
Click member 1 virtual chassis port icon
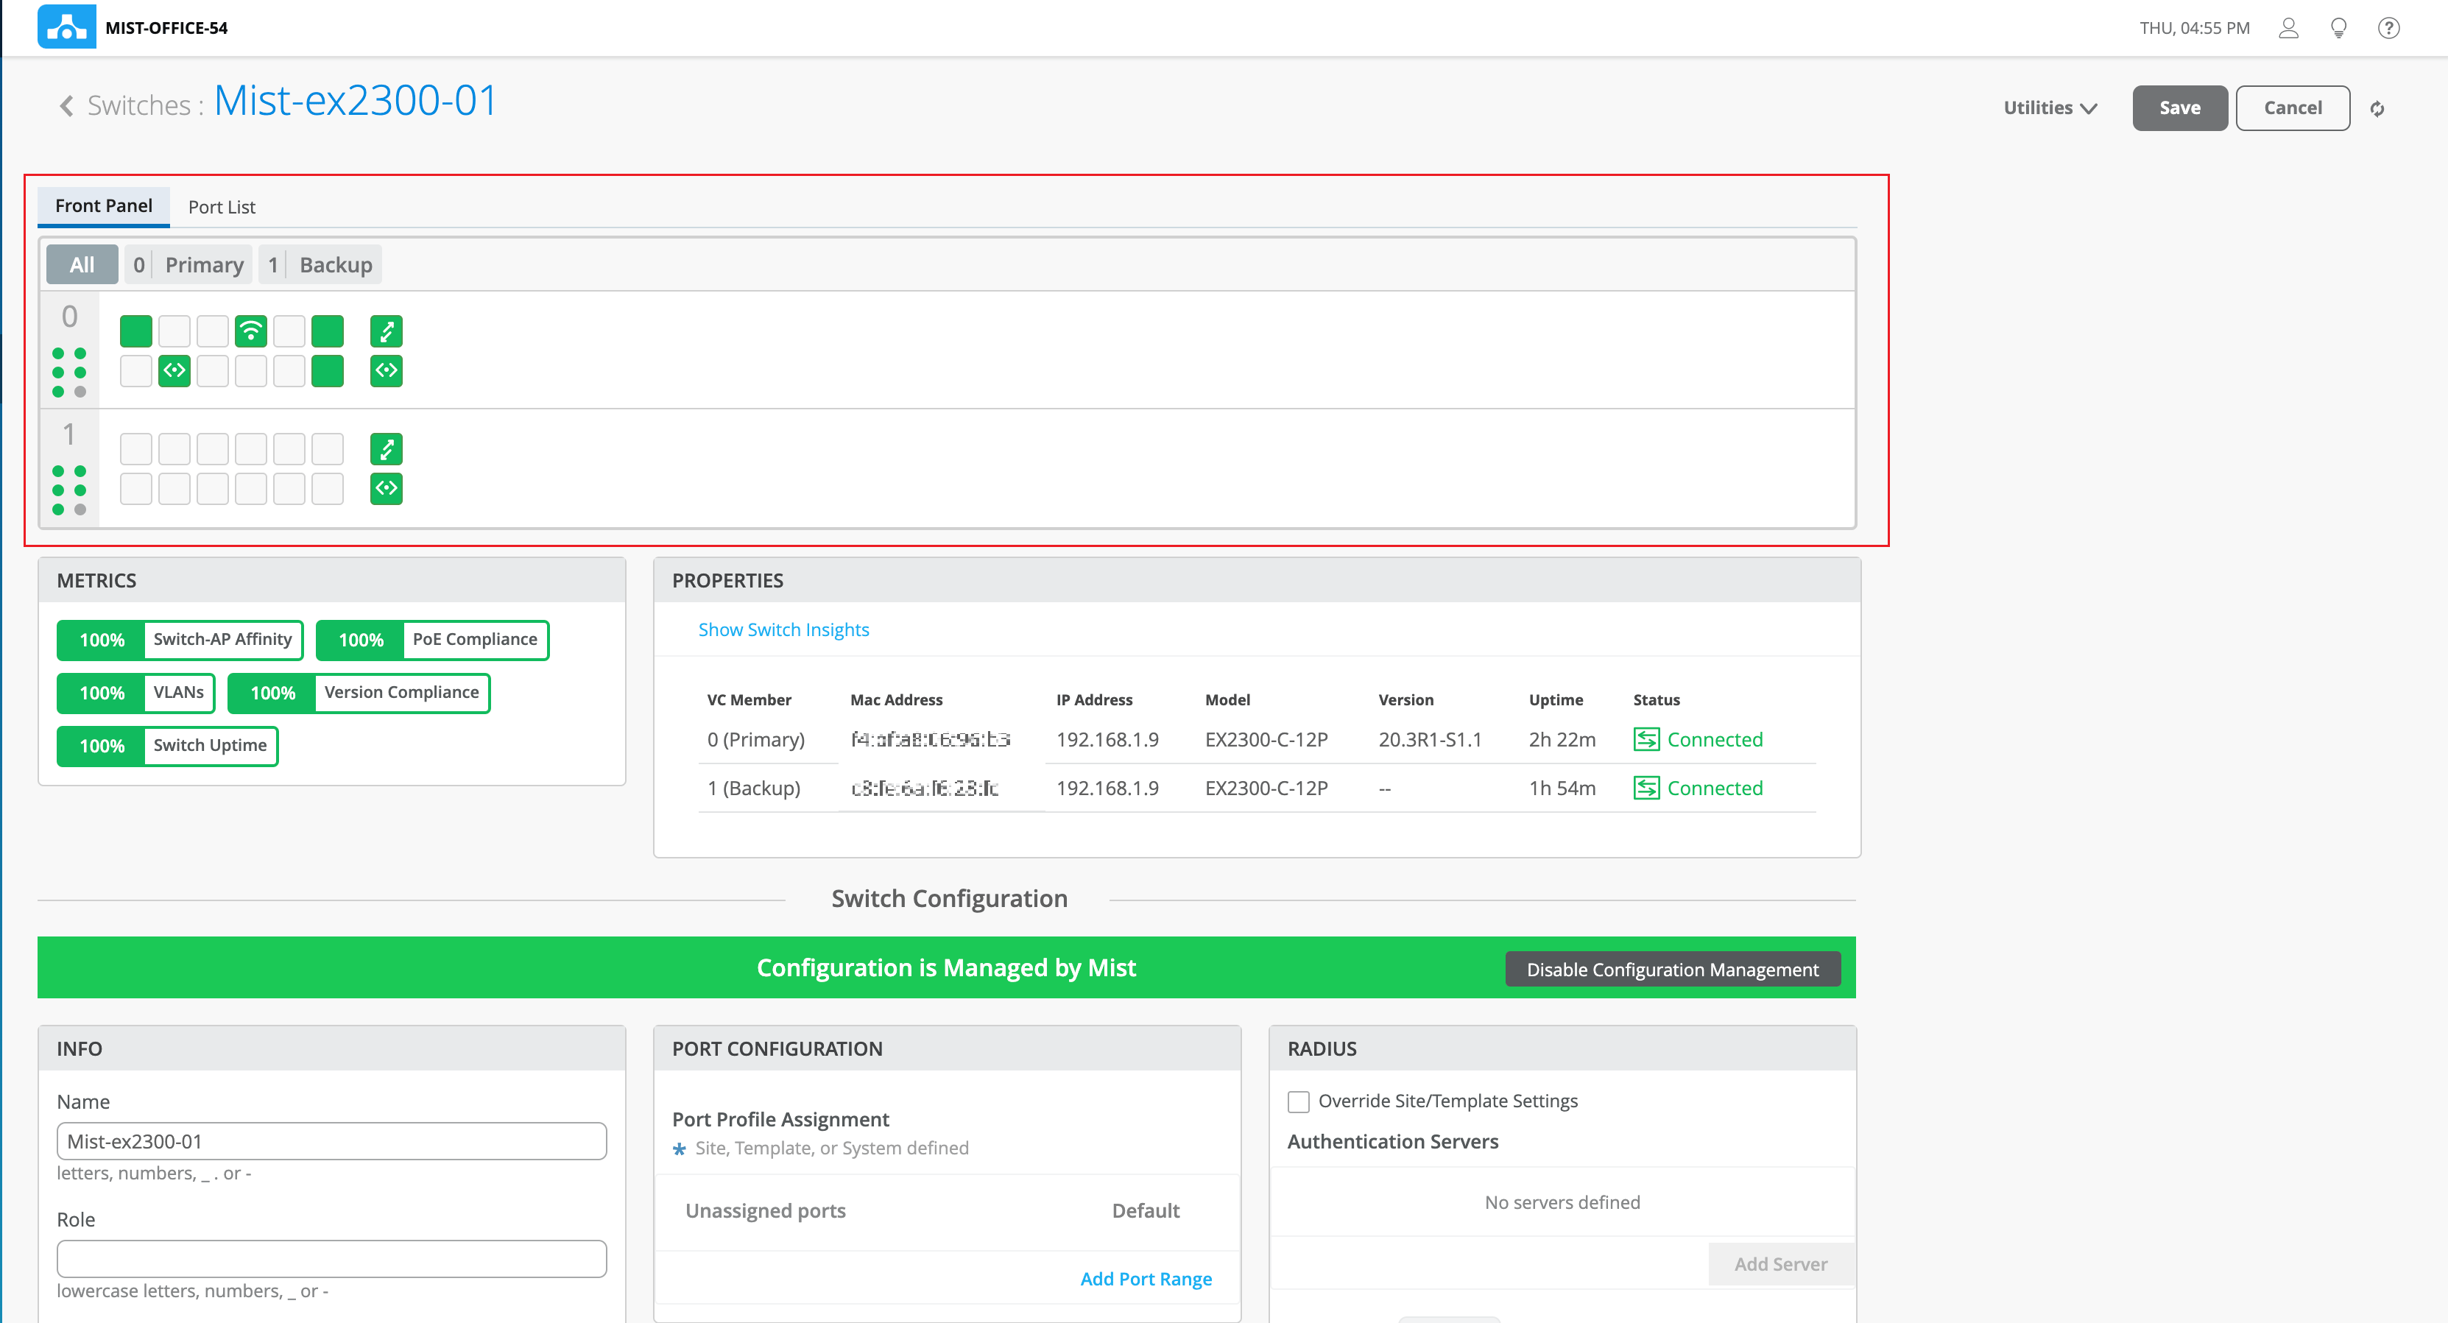pos(386,489)
